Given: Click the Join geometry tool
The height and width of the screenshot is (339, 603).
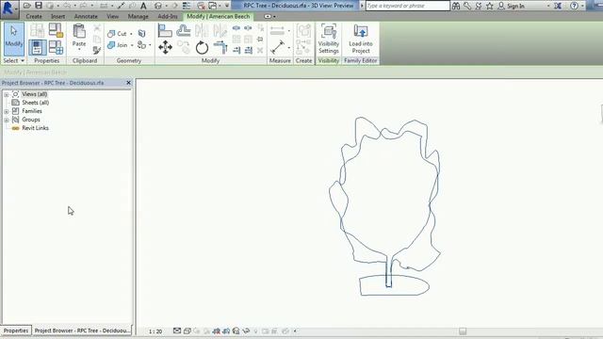Looking at the screenshot, I should point(118,45).
